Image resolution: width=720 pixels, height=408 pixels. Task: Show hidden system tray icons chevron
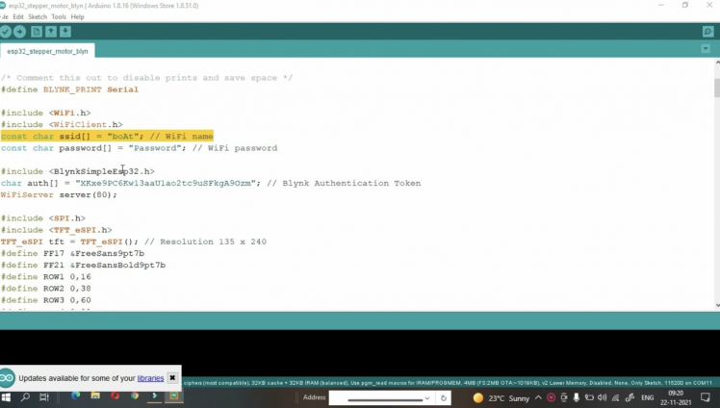tap(538, 397)
